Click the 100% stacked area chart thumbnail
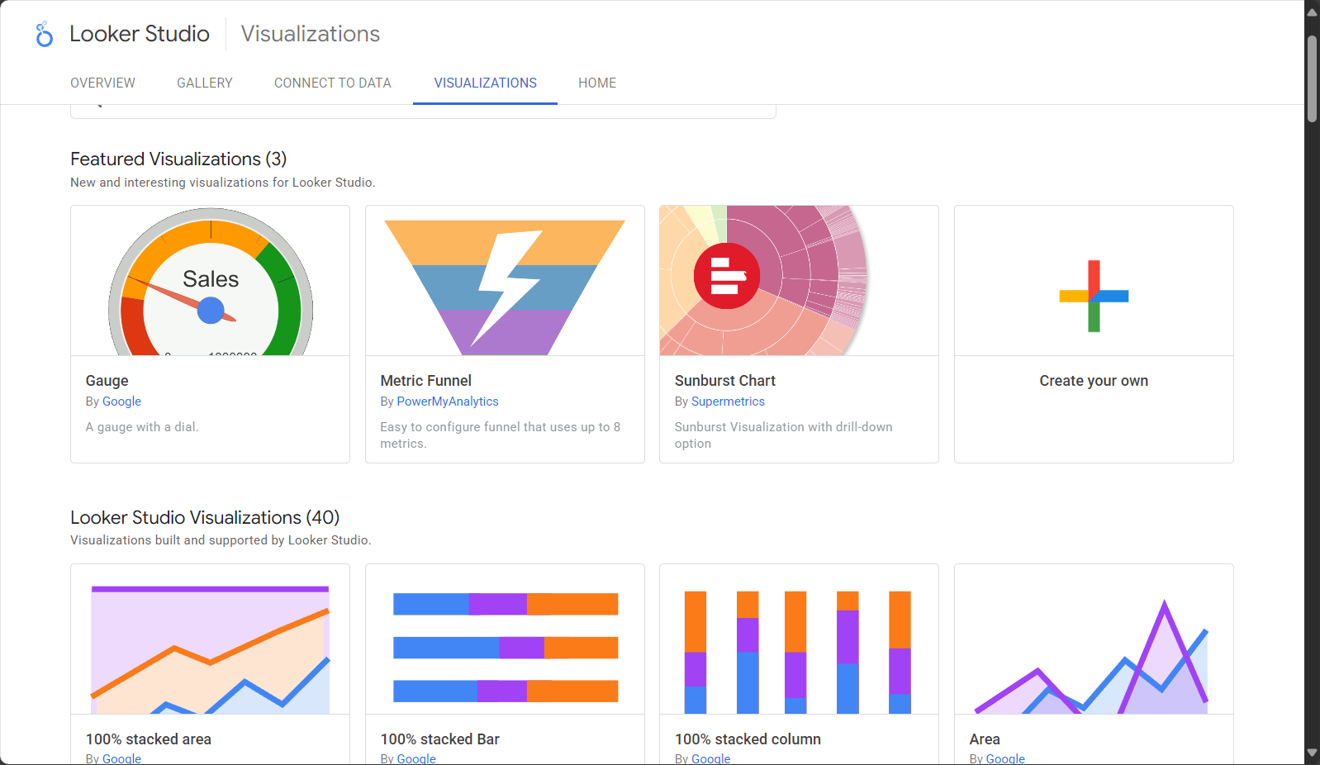 [211, 639]
